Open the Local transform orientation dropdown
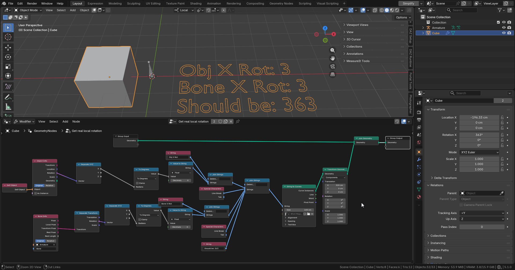Screen dimensions: 515x270 [x=184, y=10]
